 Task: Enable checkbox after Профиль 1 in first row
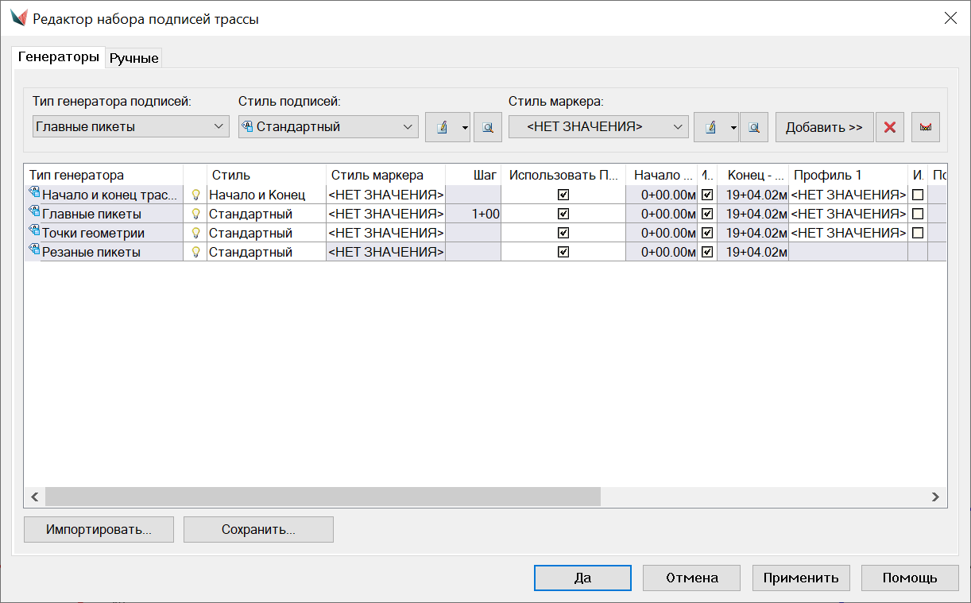point(918,195)
